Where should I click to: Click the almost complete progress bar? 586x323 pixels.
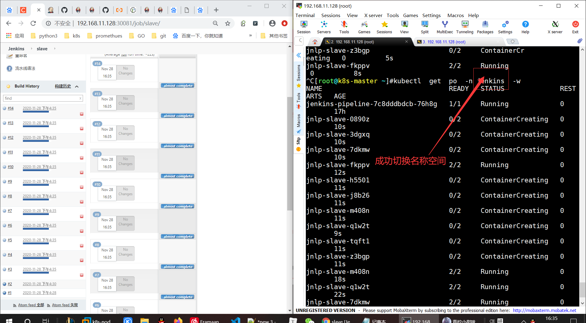[x=177, y=85]
